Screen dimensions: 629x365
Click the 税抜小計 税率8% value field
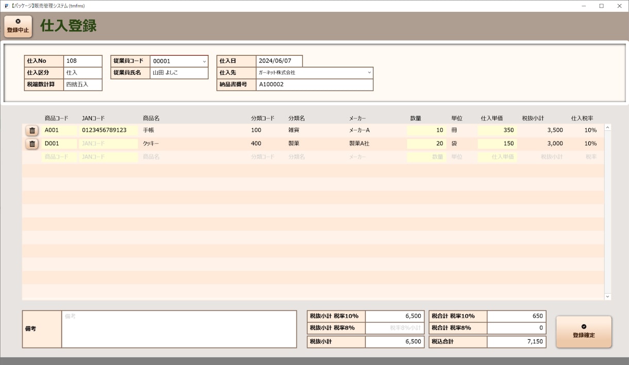pyautogui.click(x=394, y=328)
